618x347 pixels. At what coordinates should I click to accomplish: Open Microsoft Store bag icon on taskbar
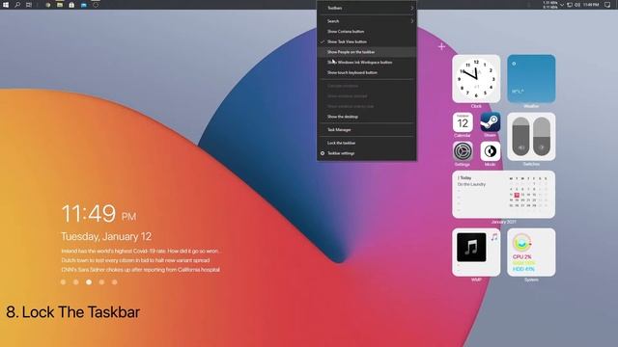click(x=71, y=5)
